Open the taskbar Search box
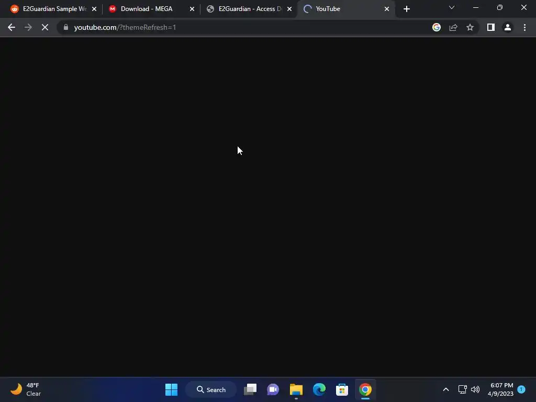This screenshot has height=402, width=536. [211, 389]
